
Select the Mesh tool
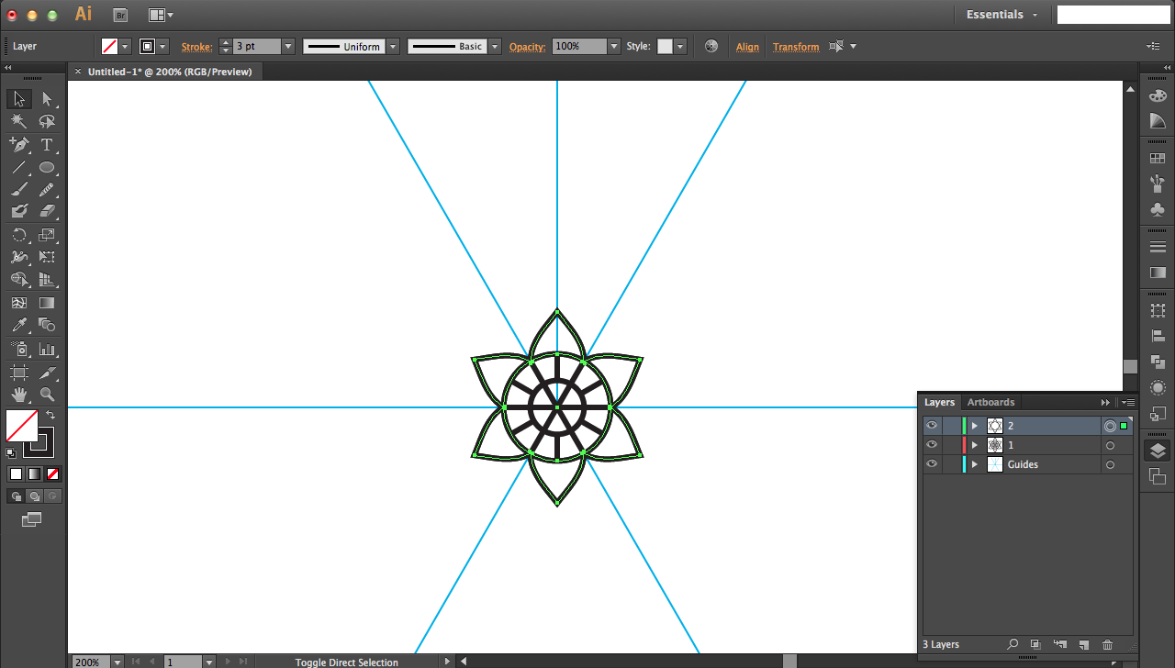coord(19,303)
